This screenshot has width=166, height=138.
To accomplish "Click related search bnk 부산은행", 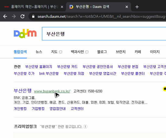I will coord(49,73).
